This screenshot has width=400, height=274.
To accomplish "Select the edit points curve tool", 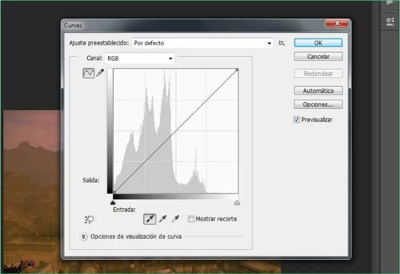I will point(89,73).
